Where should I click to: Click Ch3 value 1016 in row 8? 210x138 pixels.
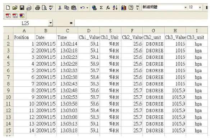click(175, 84)
